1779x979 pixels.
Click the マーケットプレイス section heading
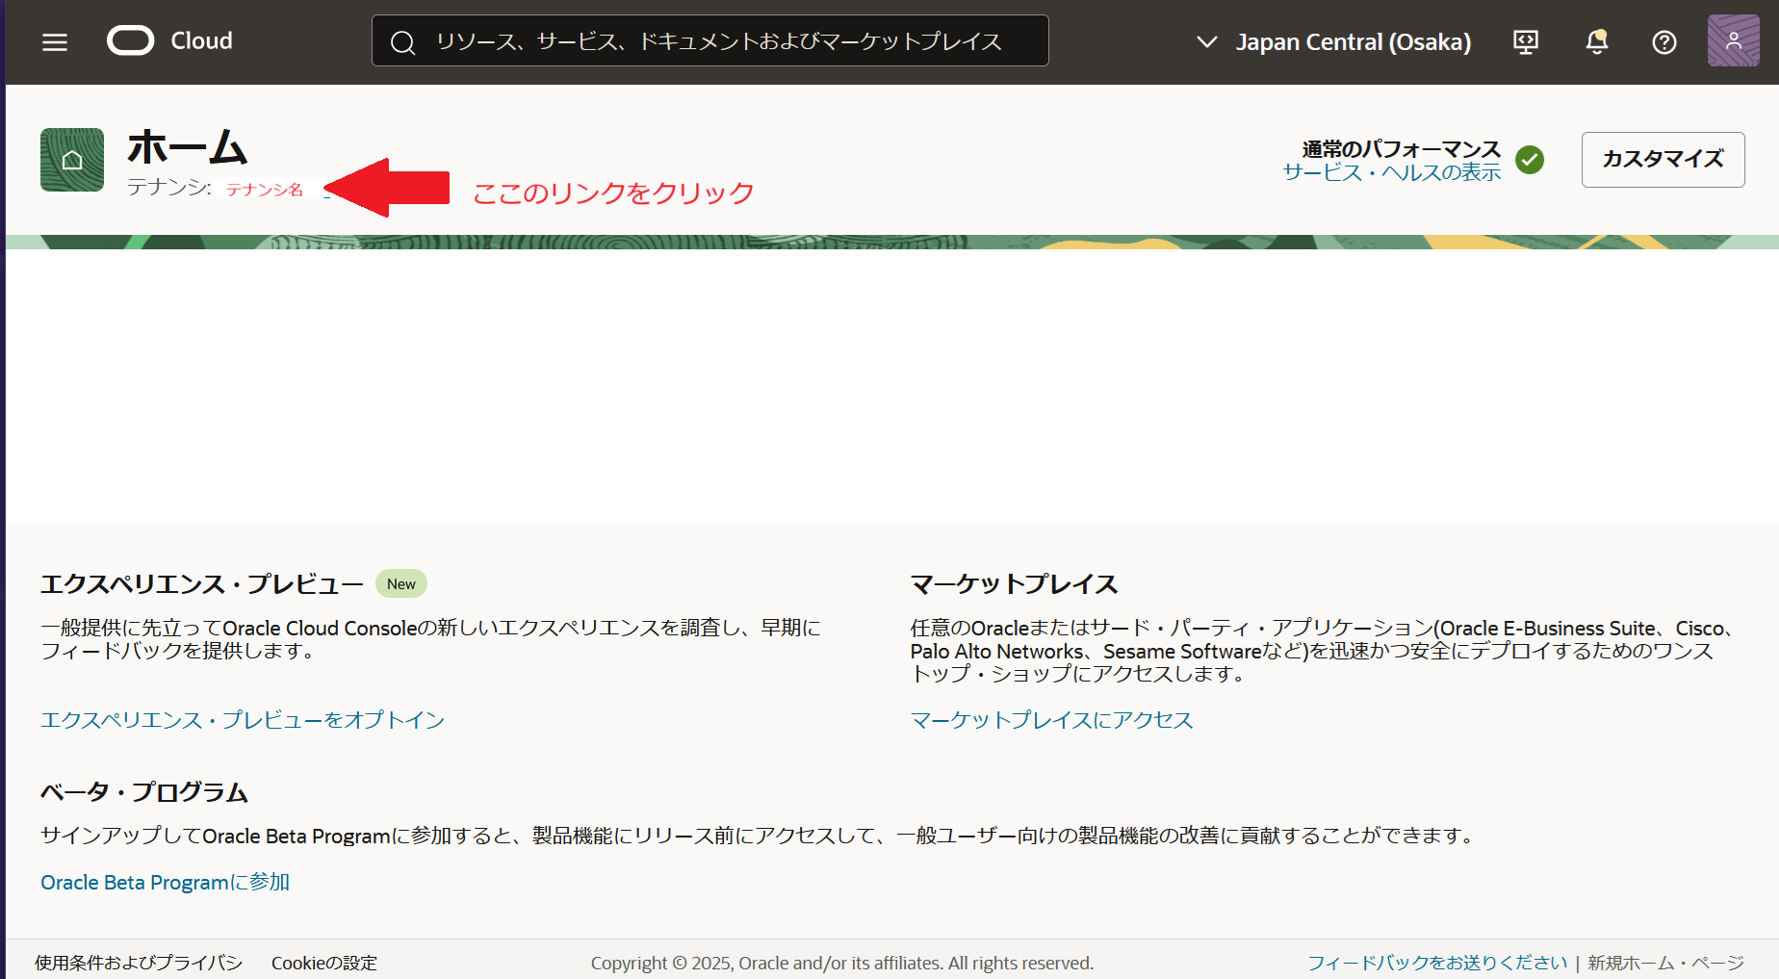coord(1014,584)
